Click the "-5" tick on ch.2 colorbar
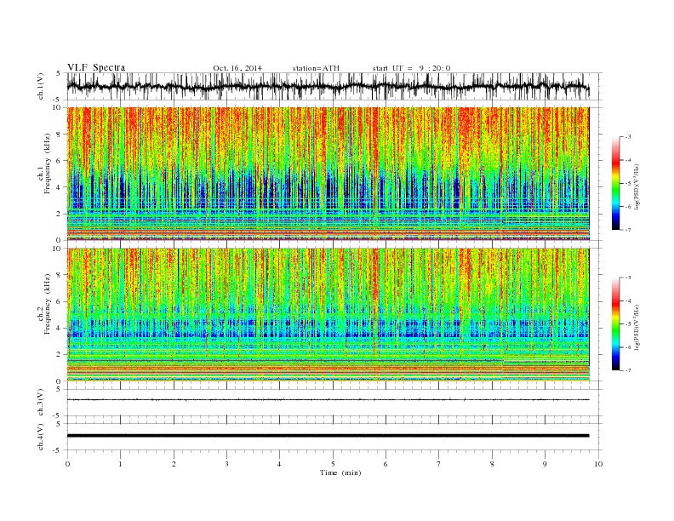 pos(628,324)
